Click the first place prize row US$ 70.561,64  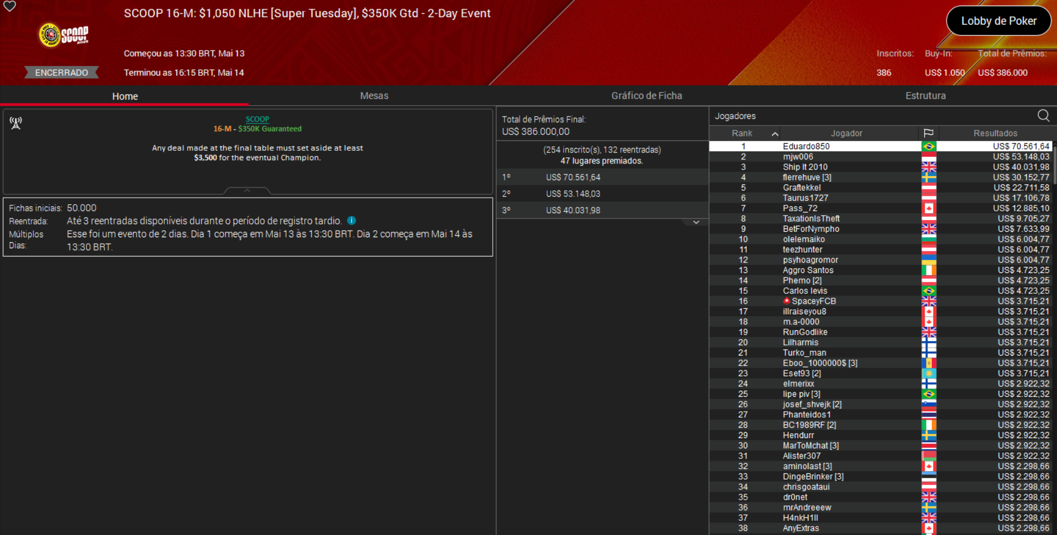coord(602,177)
